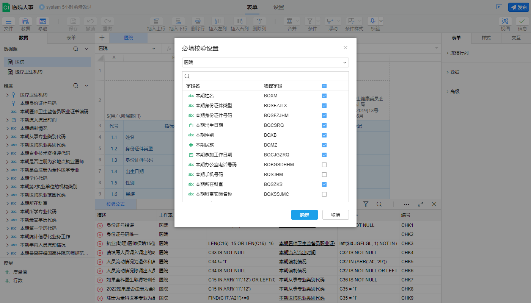The height and width of the screenshot is (303, 531).
Task: Click the 数据 database toolbar icon
Action: point(25,22)
